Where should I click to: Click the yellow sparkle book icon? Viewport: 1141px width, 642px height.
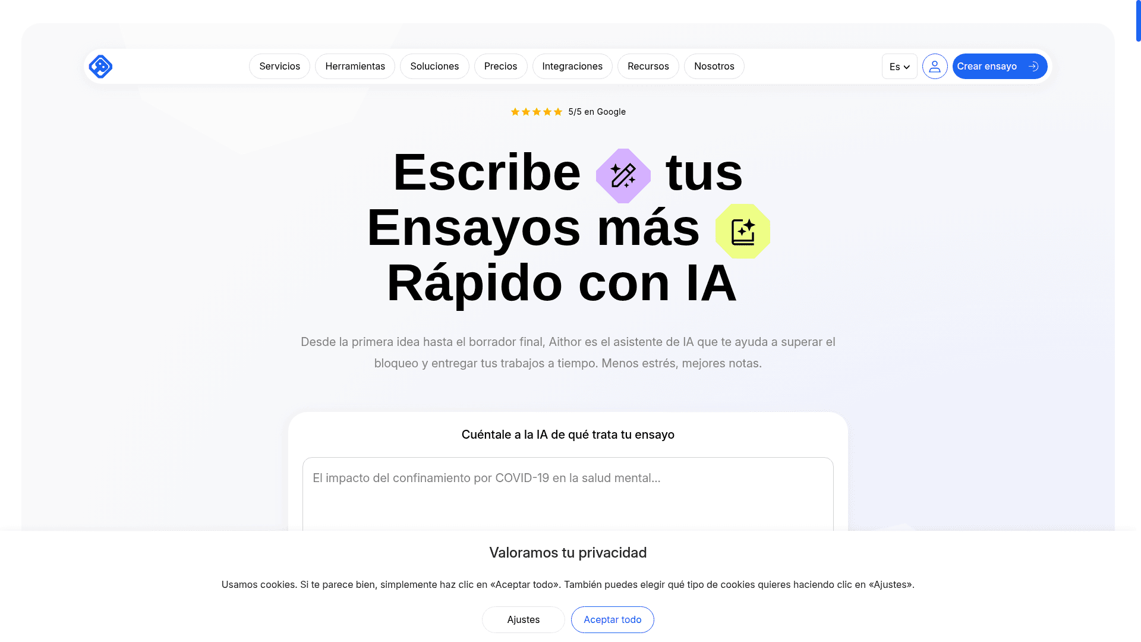click(x=743, y=231)
